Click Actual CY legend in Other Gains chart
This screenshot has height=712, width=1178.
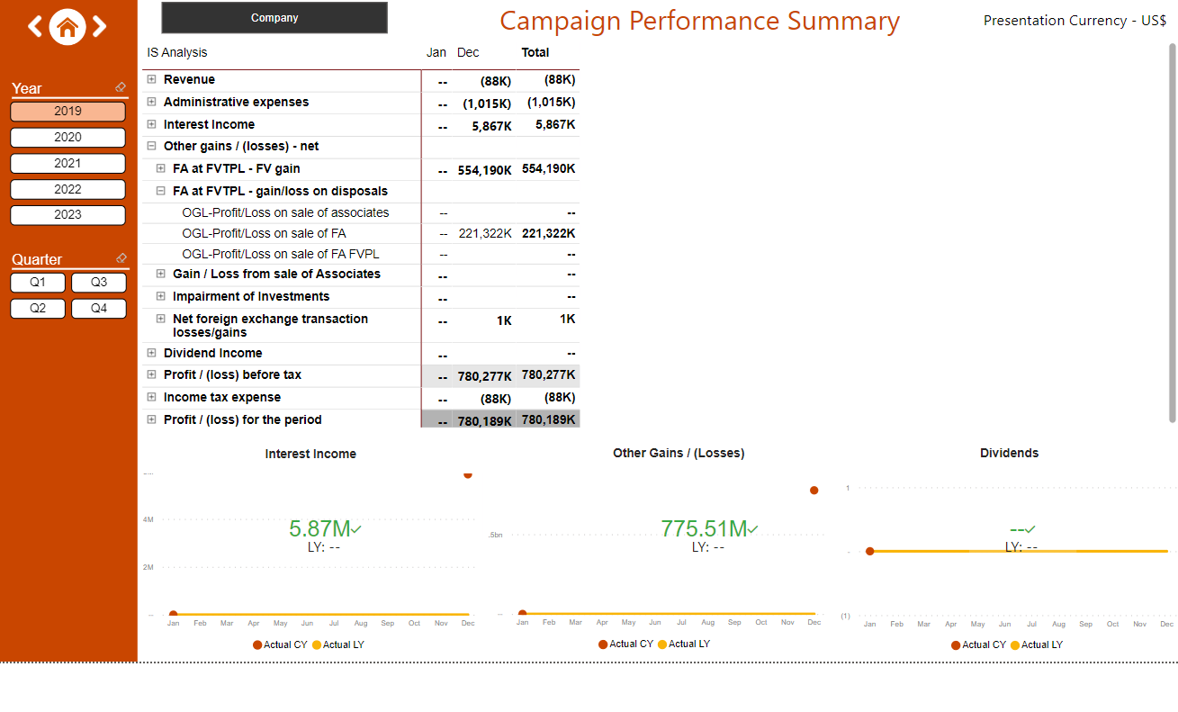[x=625, y=644]
